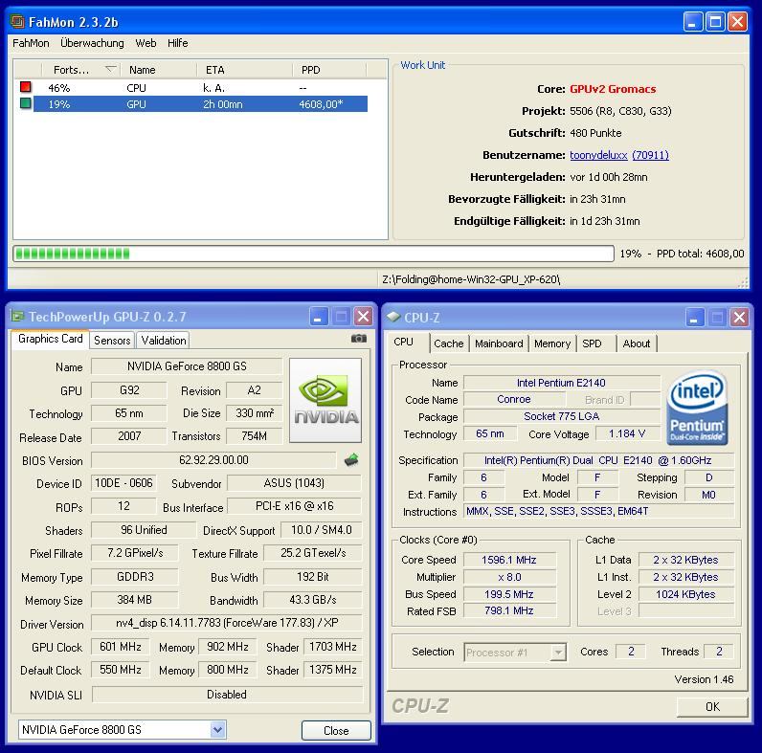Click the NVIDIA logo in GPU-Z
762x753 pixels.
point(325,400)
